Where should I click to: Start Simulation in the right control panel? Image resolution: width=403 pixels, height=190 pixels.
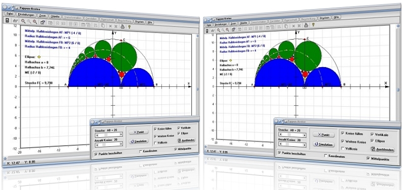pyautogui.click(x=324, y=144)
